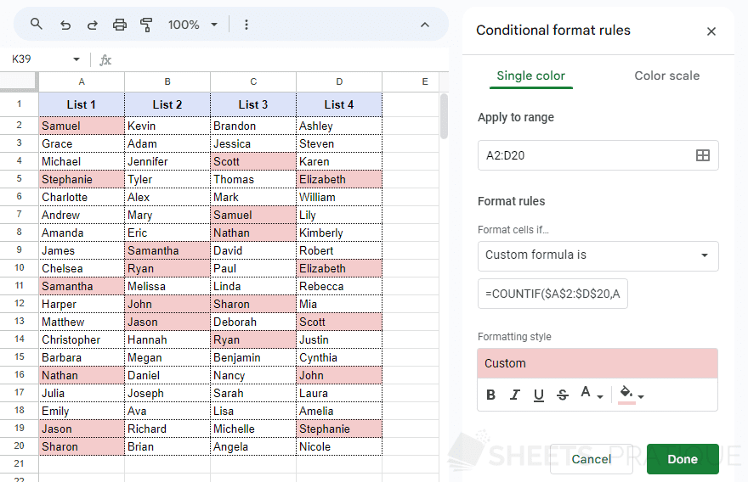The height and width of the screenshot is (482, 748).
Task: Select column A header
Action: [x=82, y=82]
